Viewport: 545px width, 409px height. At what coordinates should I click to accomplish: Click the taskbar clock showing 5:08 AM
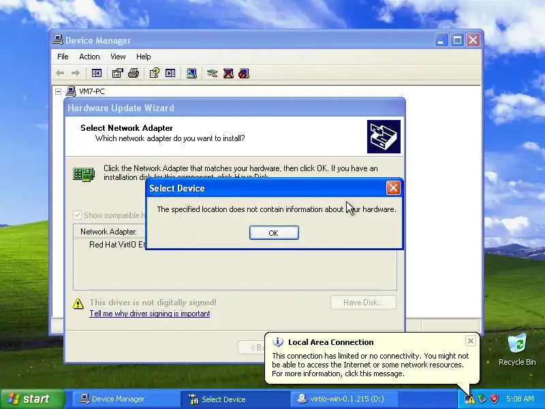(520, 399)
